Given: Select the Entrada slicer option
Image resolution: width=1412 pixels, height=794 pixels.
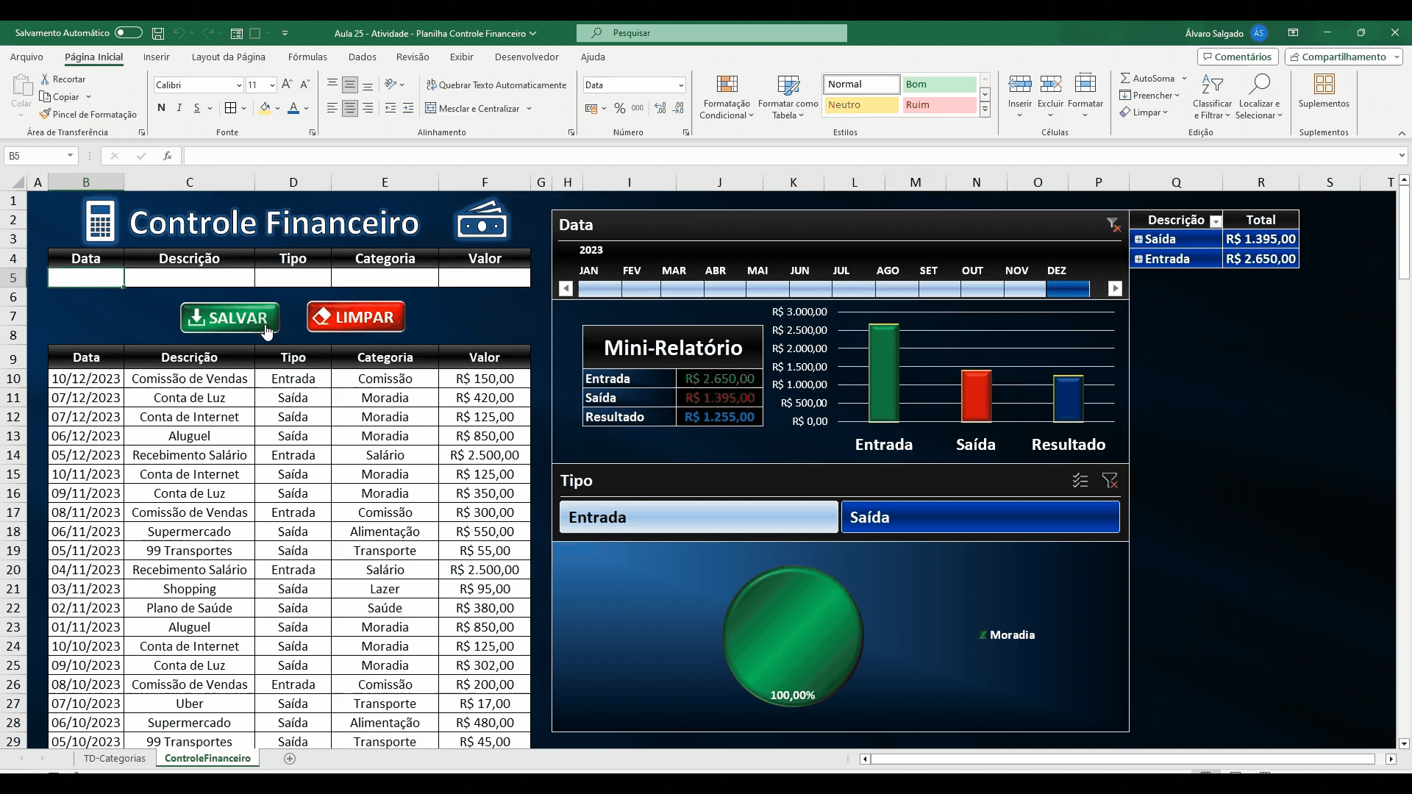Looking at the screenshot, I should (698, 518).
